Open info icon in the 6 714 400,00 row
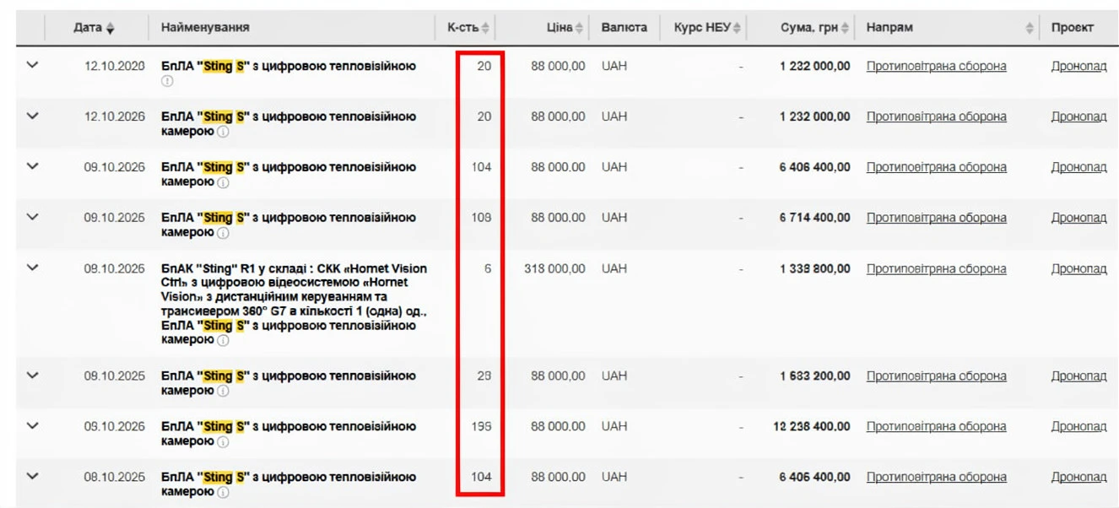This screenshot has width=1119, height=508. pyautogui.click(x=223, y=233)
